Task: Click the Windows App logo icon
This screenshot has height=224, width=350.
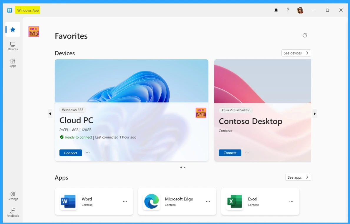Action: click(10, 10)
